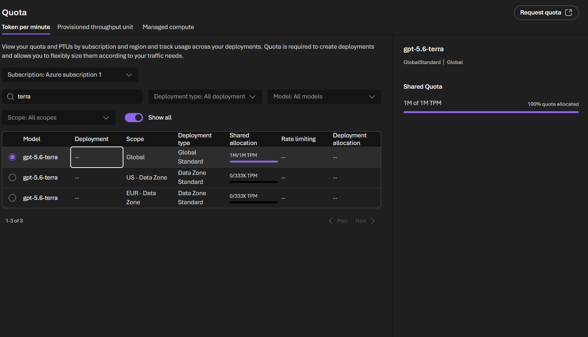Click the Shared Quota heading
Screen dimensions: 588x337
[423, 87]
